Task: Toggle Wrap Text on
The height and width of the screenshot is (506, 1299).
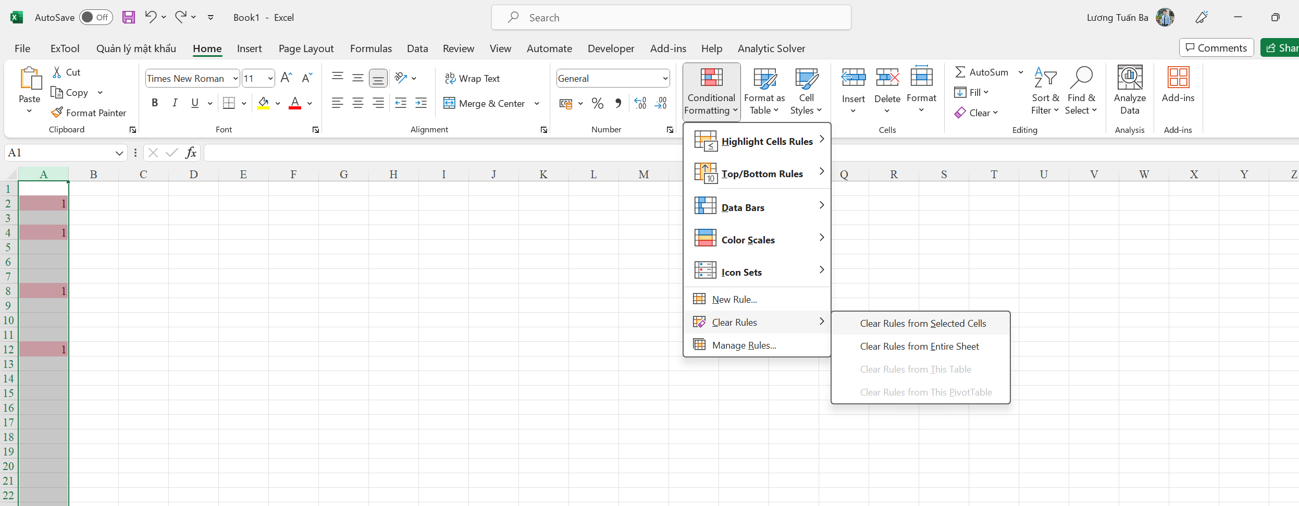Action: click(472, 78)
